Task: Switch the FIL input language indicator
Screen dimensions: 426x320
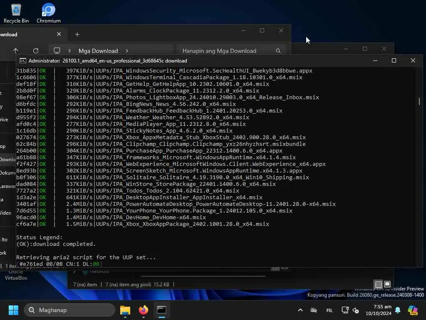Action: pyautogui.click(x=329, y=310)
